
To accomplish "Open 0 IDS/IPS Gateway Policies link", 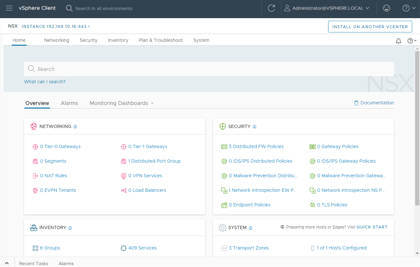I will click(346, 161).
